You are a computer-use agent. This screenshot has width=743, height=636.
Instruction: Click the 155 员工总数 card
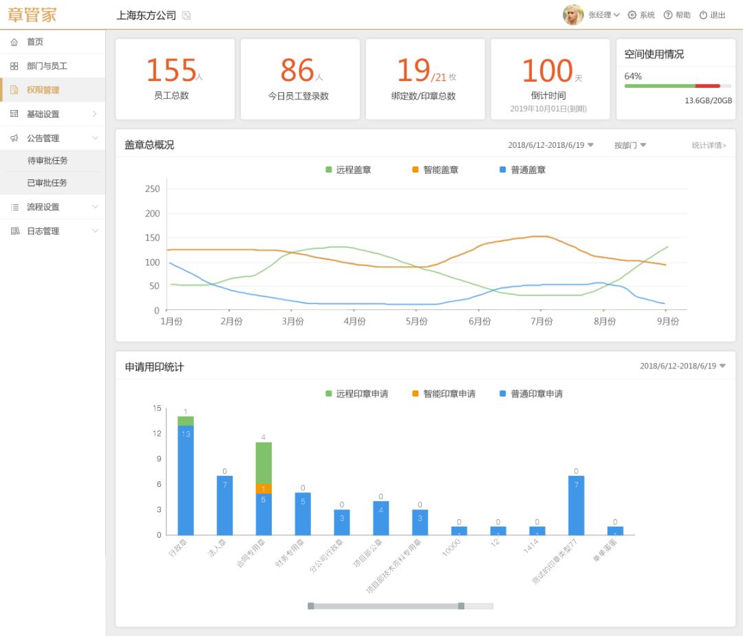[x=175, y=79]
